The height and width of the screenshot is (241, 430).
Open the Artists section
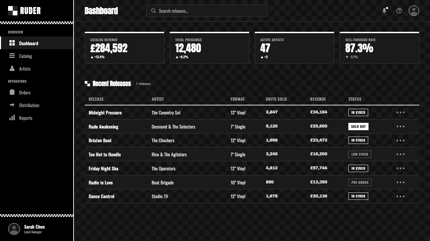tap(37, 69)
